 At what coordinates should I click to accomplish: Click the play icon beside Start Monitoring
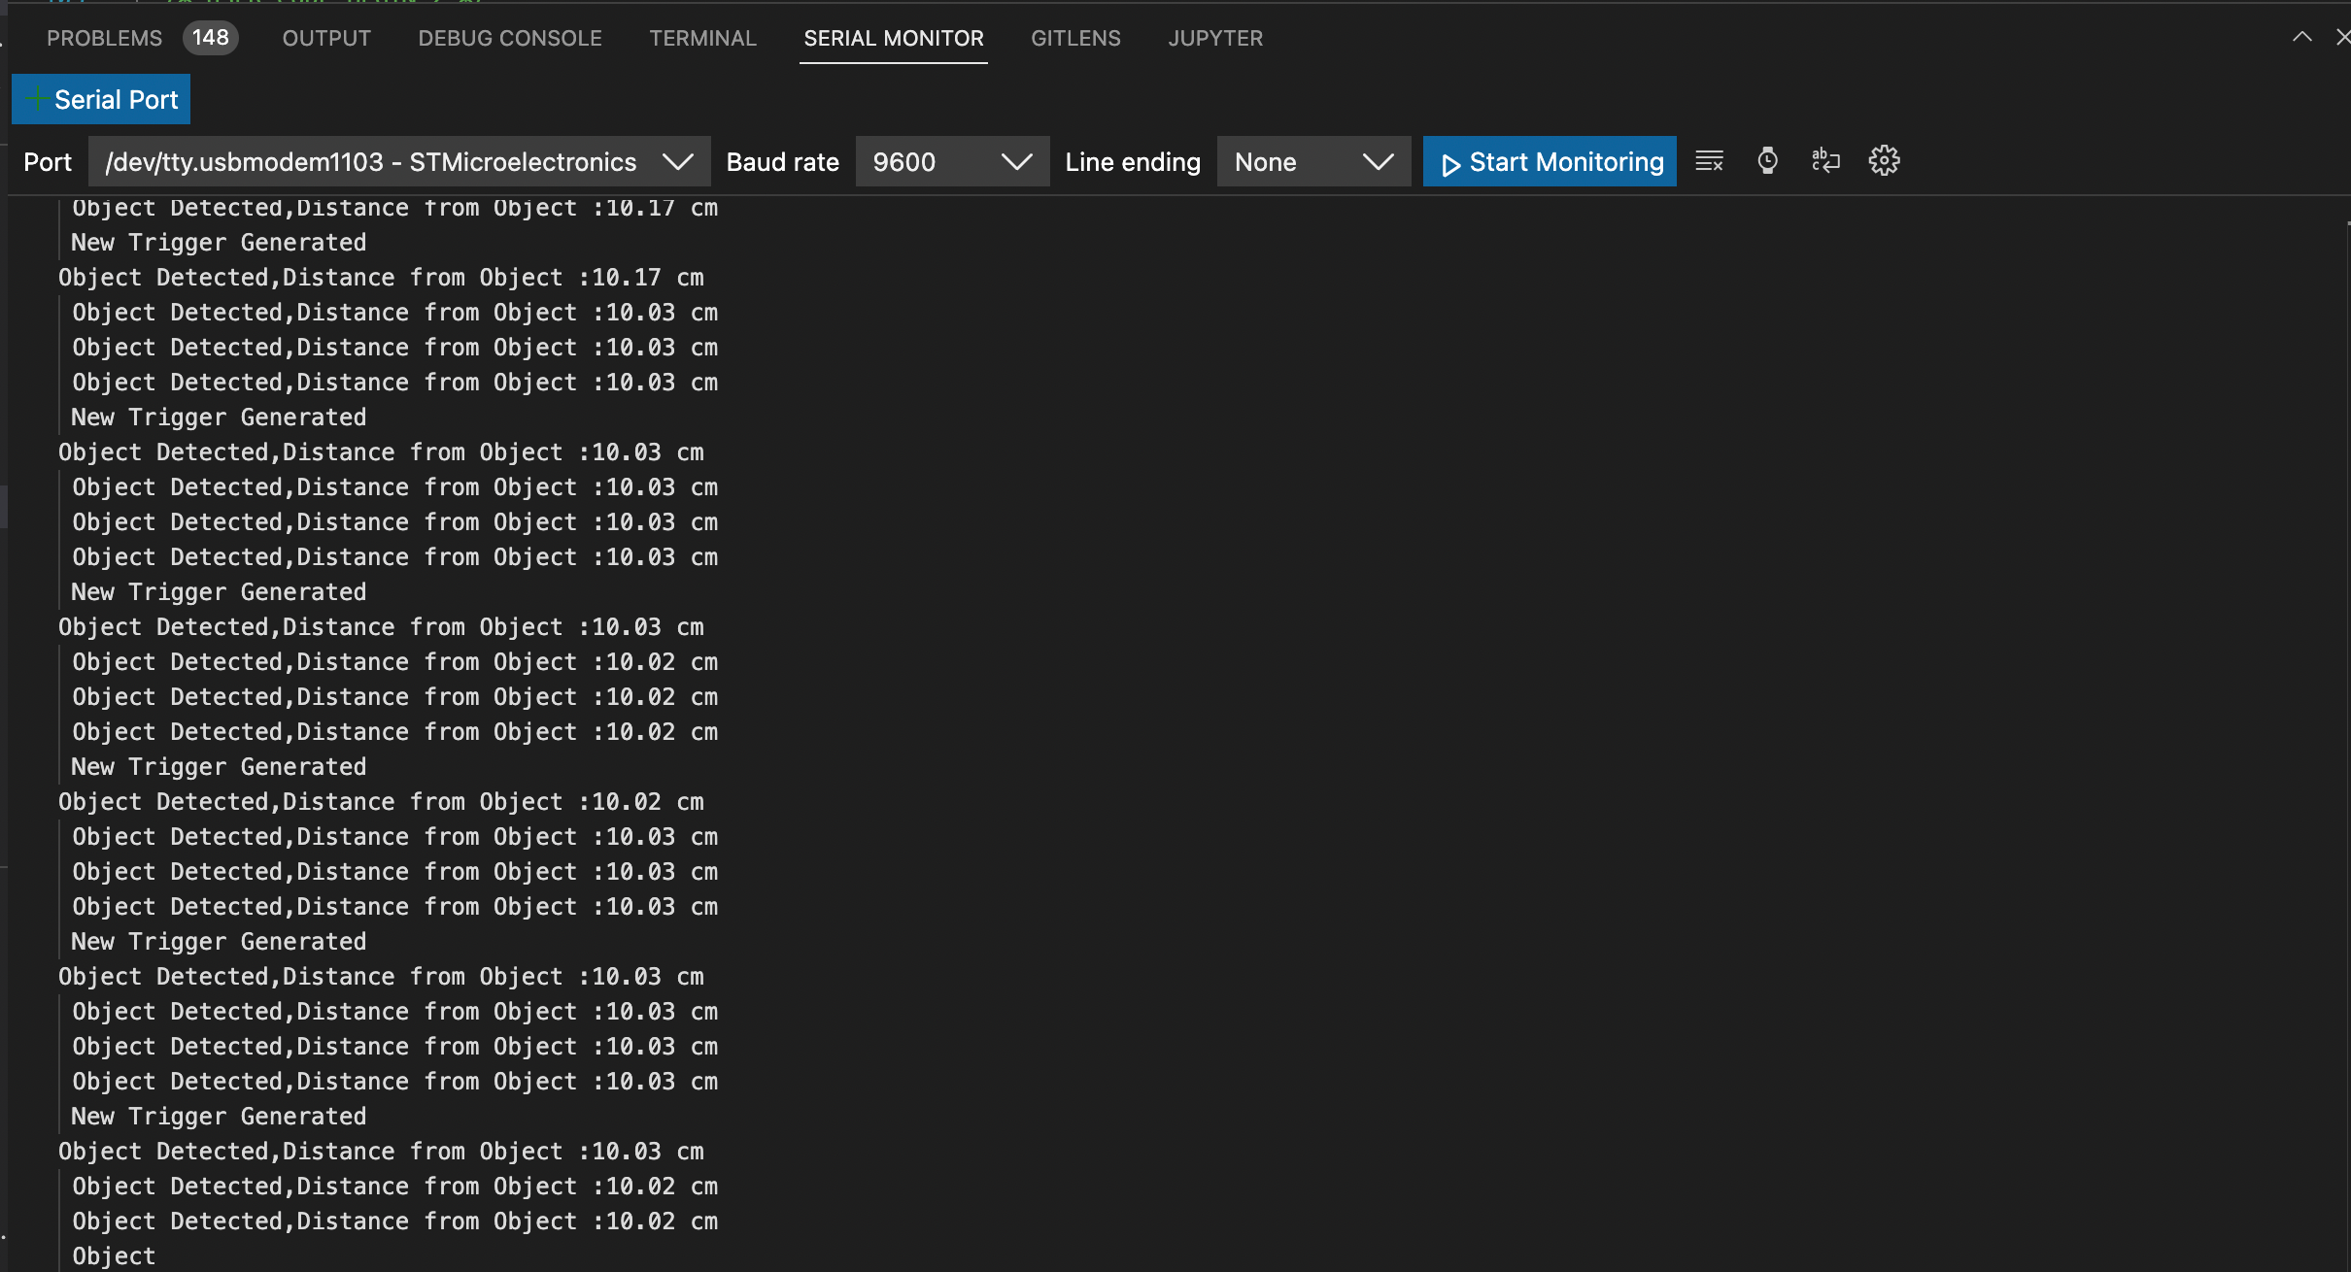tap(1451, 162)
